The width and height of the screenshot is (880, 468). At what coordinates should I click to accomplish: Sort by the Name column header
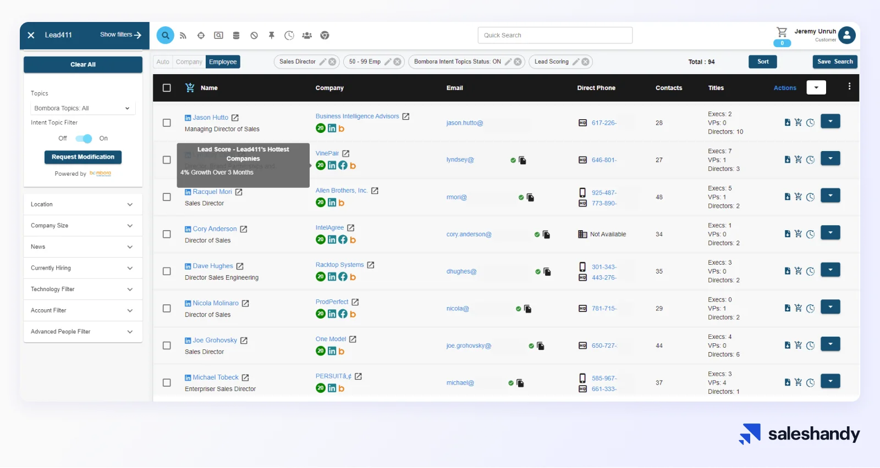tap(209, 88)
